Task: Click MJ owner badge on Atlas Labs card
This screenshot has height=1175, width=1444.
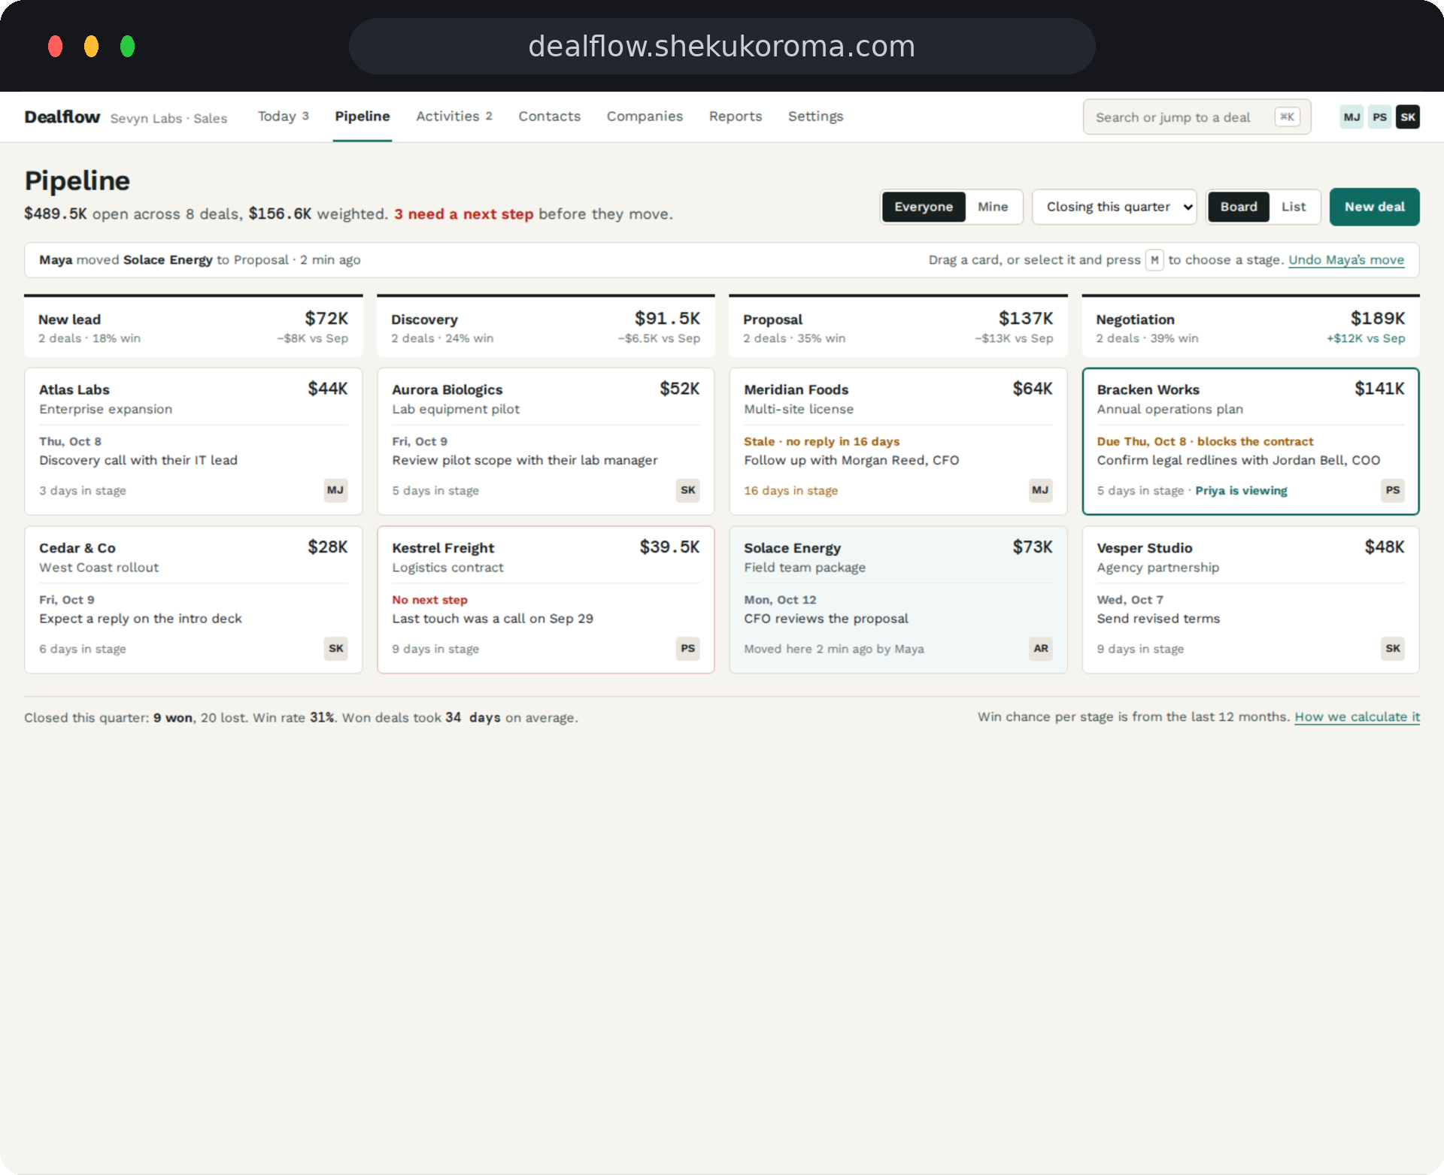Action: tap(335, 490)
